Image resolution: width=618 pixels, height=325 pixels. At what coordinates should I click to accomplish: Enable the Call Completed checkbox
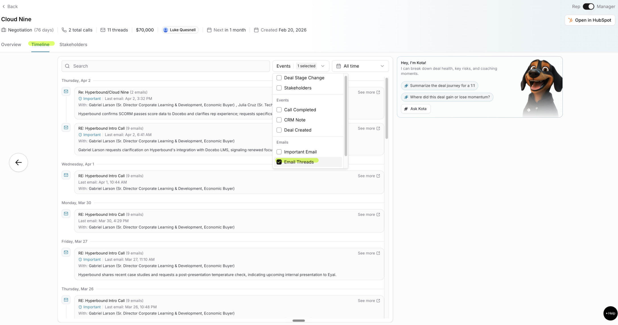tap(279, 110)
